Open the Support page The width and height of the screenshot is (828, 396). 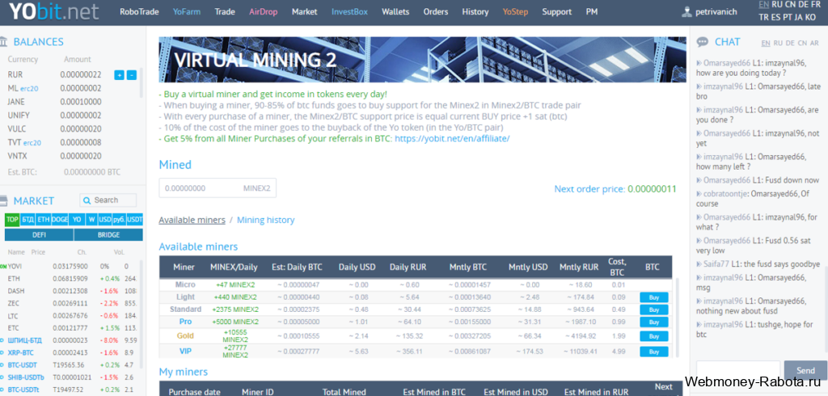(x=556, y=11)
